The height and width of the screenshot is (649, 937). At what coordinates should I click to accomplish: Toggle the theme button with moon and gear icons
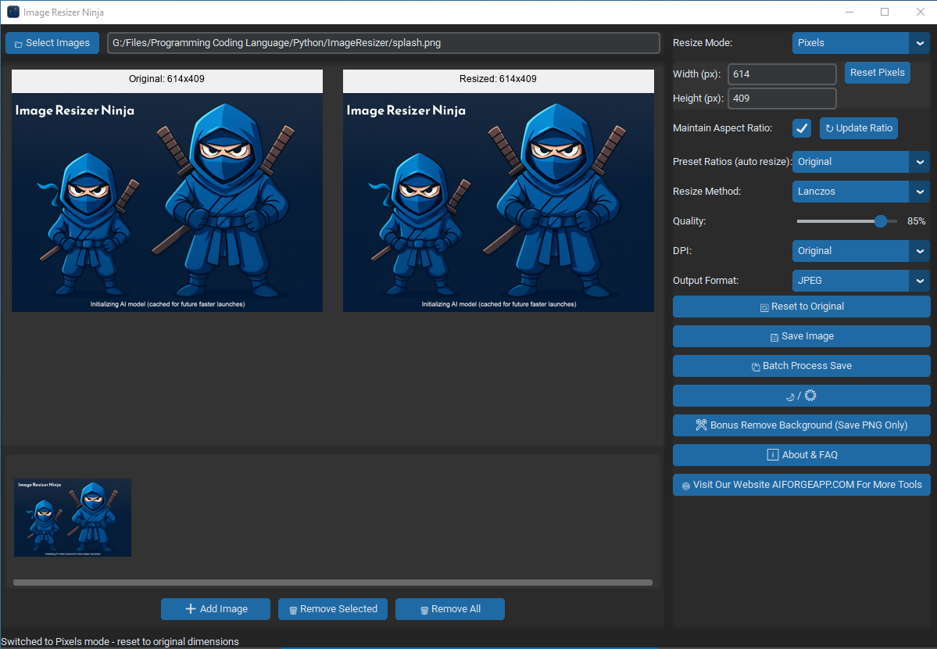pyautogui.click(x=801, y=396)
